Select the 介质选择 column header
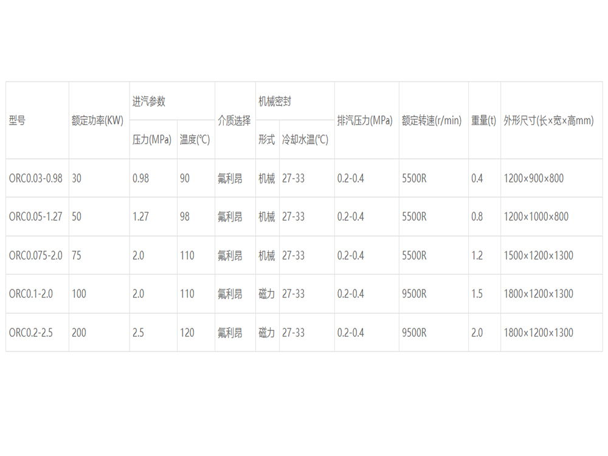Viewport: 608px width, 456px height. 234,120
